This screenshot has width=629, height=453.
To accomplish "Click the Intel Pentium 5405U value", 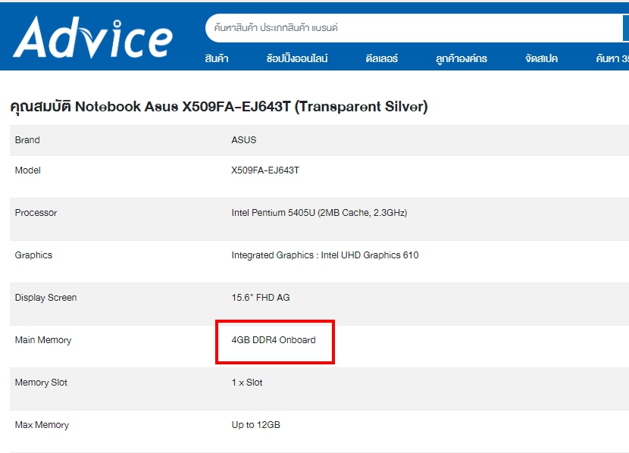I will pos(319,213).
